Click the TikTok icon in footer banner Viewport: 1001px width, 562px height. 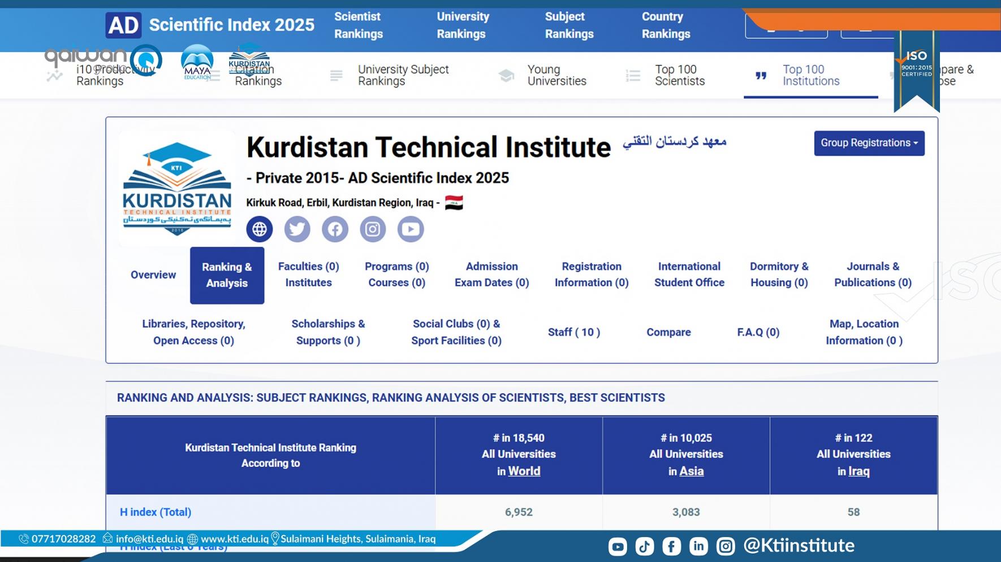point(645,546)
